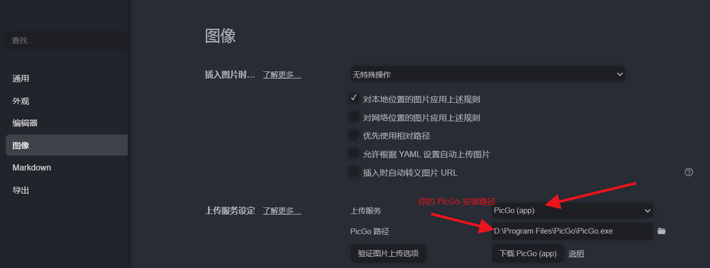
Task: Expand the PicGo (app) upload service dropdown
Action: pyautogui.click(x=573, y=210)
